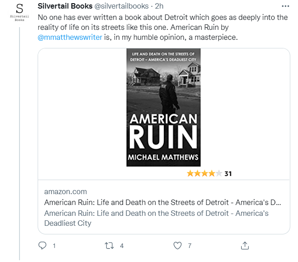Click the truncated American Ruin card title
Screen dimensions: 298x262
(162, 202)
